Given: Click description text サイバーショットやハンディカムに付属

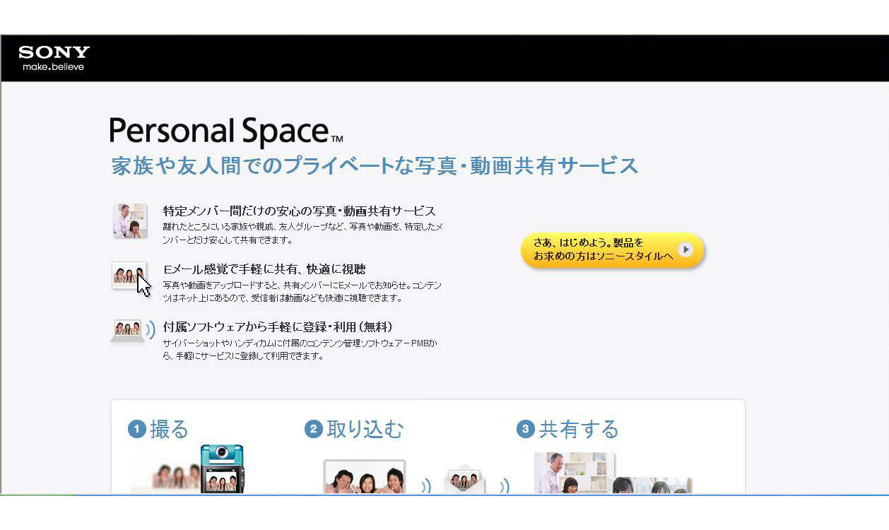Looking at the screenshot, I should (x=300, y=349).
